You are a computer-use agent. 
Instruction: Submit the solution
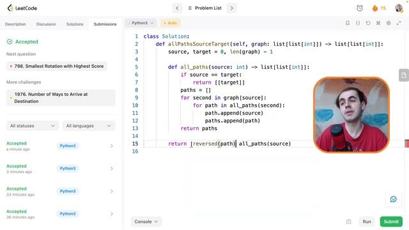click(x=391, y=222)
